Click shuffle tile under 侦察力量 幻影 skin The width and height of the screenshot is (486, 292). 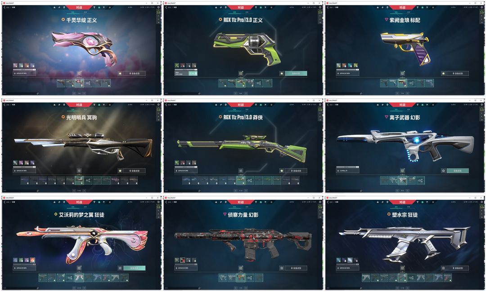(x=249, y=278)
